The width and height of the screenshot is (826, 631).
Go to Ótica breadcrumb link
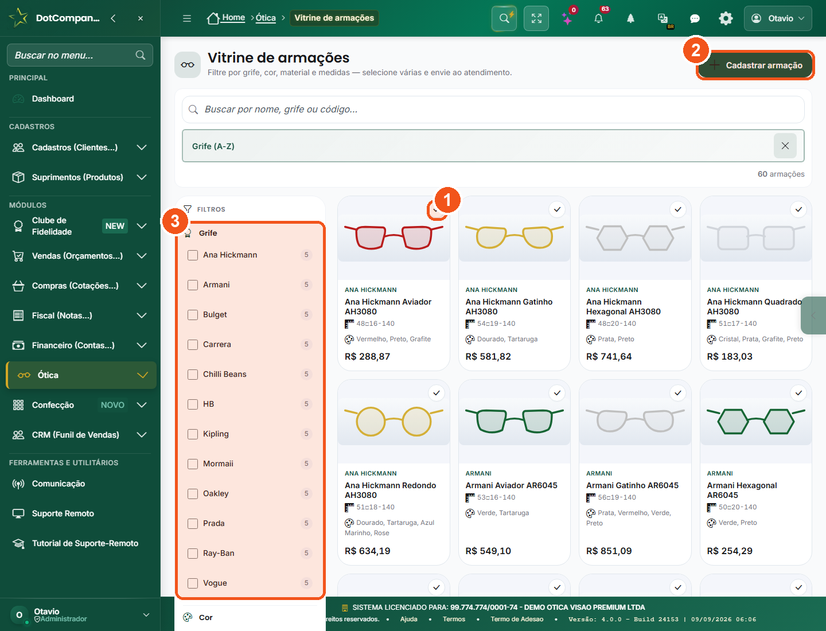tap(266, 18)
